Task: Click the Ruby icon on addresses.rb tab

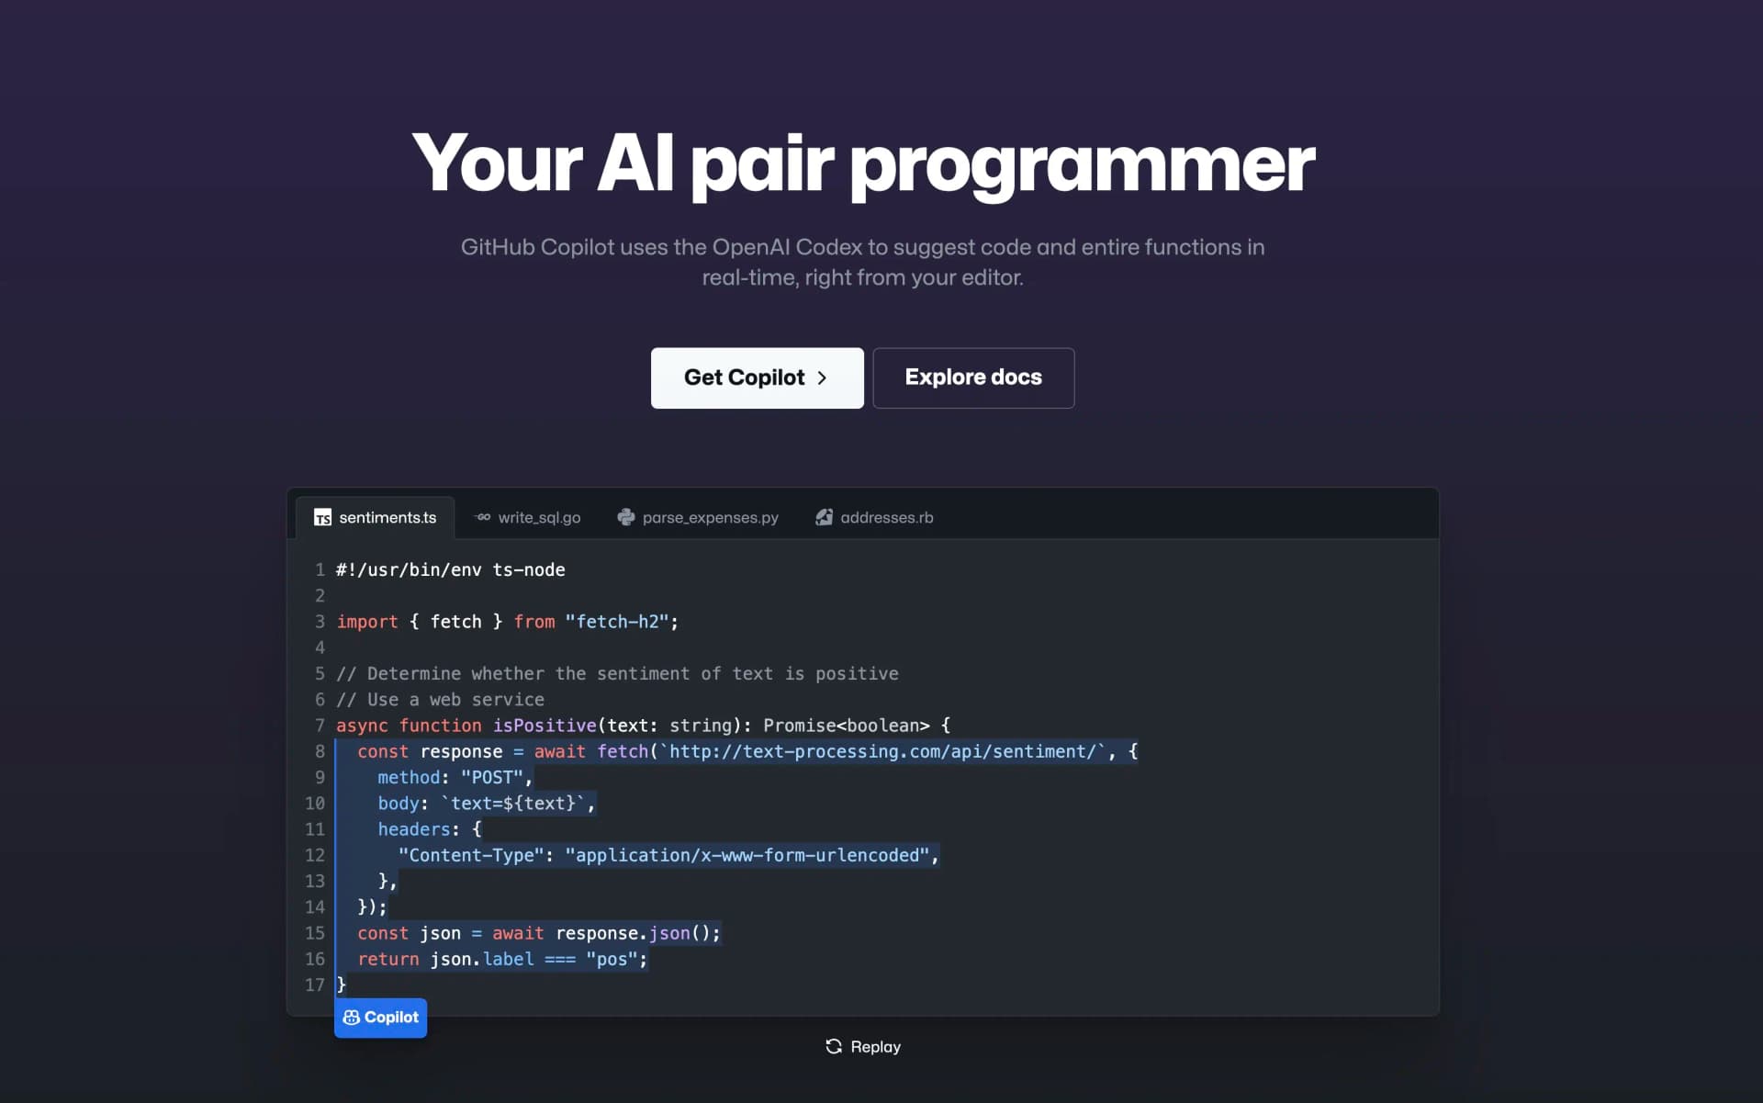Action: click(824, 517)
